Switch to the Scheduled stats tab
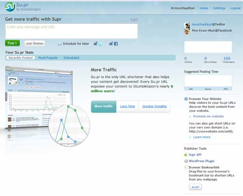This screenshot has width=243, height=196. pyautogui.click(x=71, y=58)
